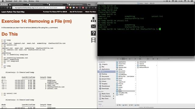Click the Watch The Video link
Viewport: 195px width, 109px height.
click(x=90, y=12)
